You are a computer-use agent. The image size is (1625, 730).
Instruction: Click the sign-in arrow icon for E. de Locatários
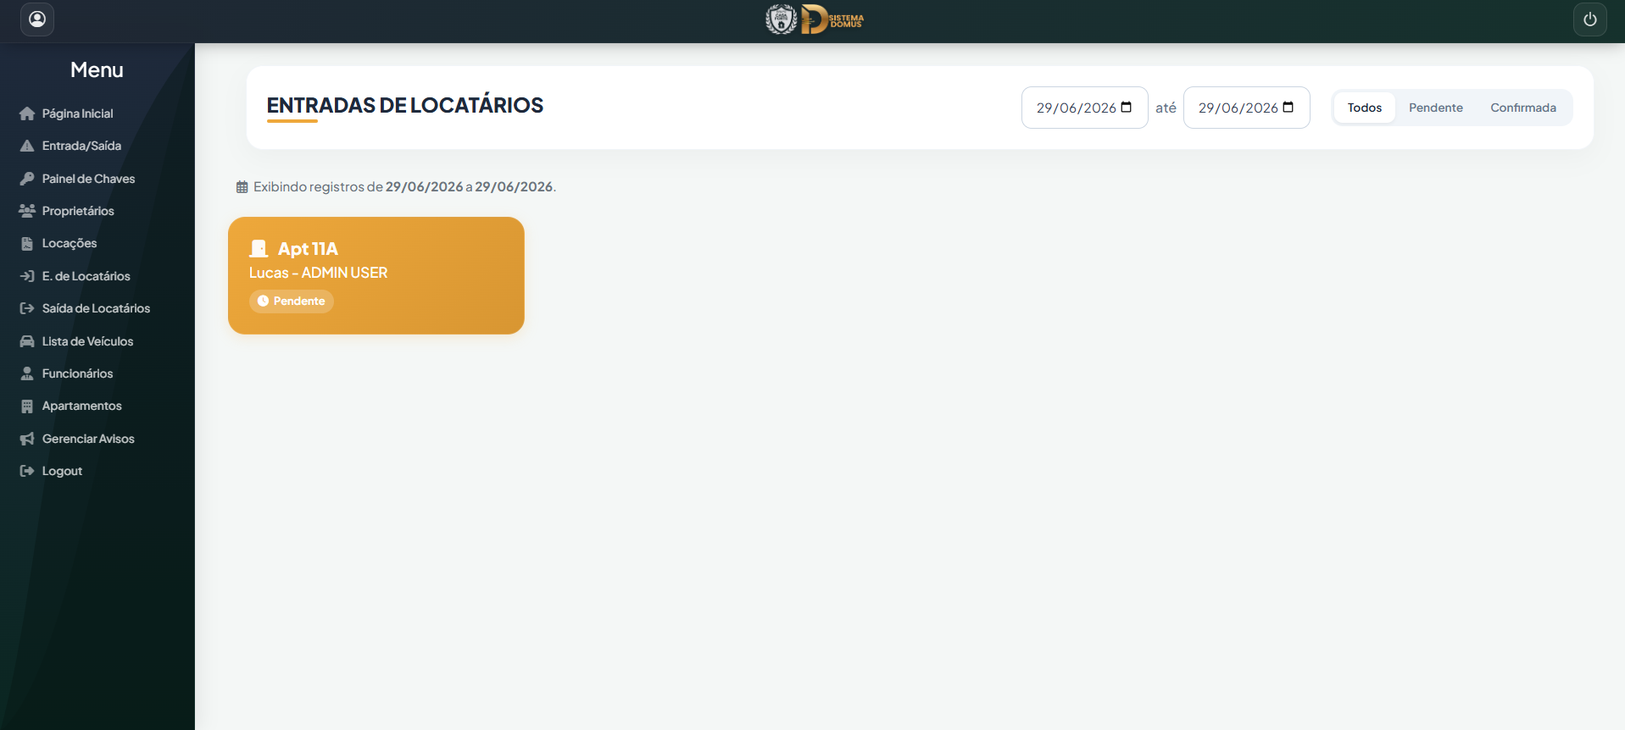(x=27, y=276)
